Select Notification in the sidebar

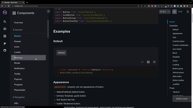click(28, 68)
